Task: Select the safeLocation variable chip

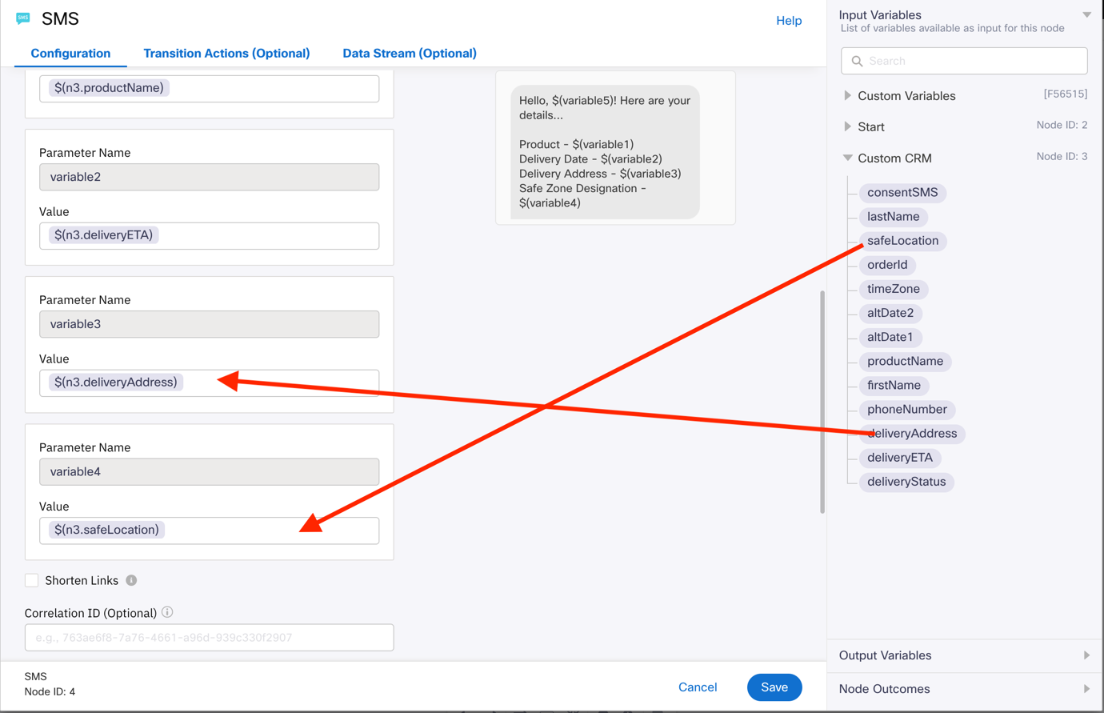Action: pos(902,241)
